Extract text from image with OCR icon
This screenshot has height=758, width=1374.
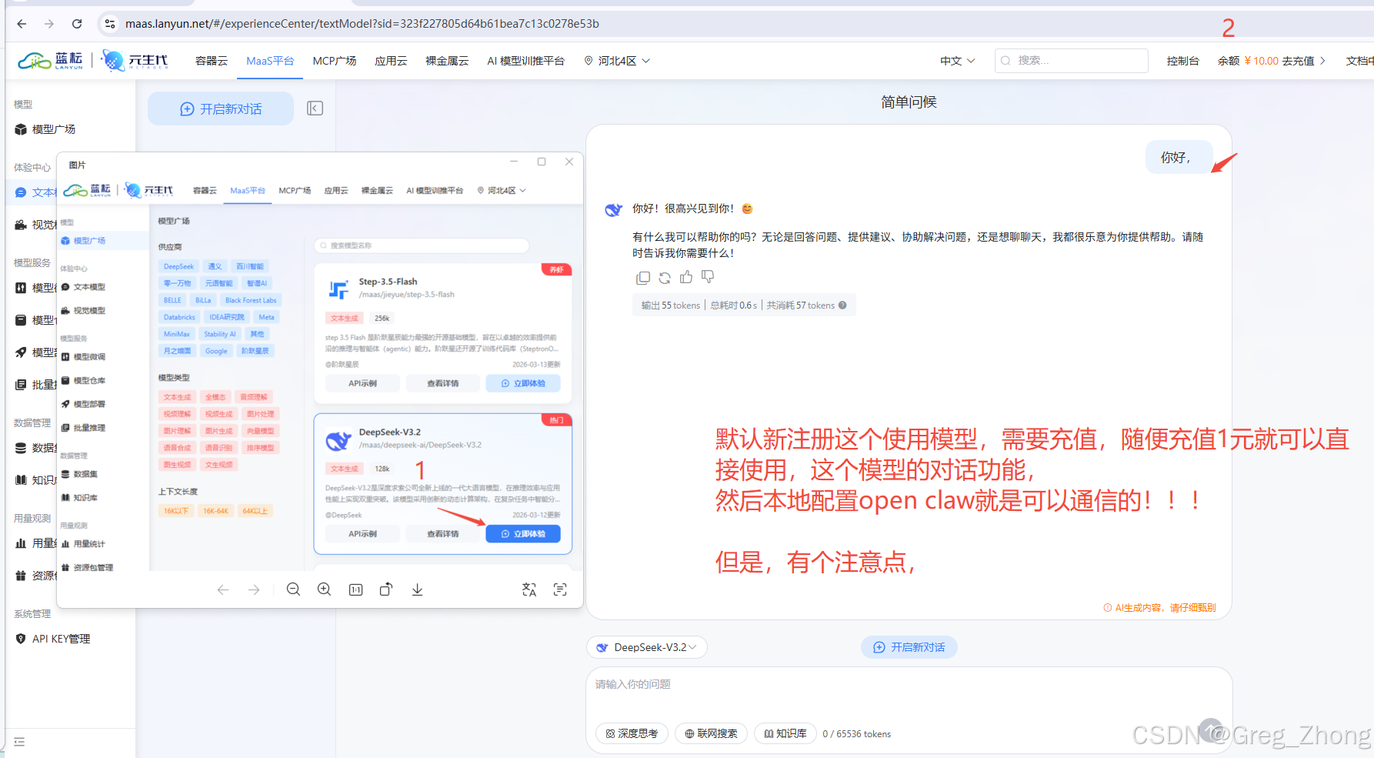pos(560,589)
